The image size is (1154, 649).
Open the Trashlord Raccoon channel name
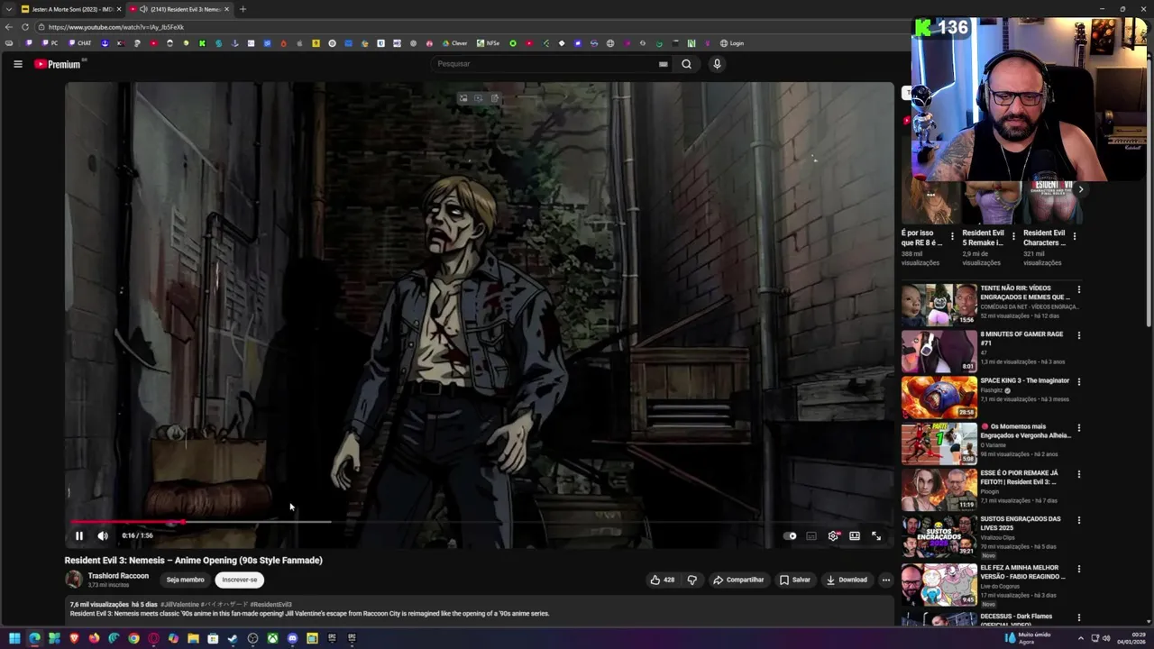pyautogui.click(x=118, y=576)
